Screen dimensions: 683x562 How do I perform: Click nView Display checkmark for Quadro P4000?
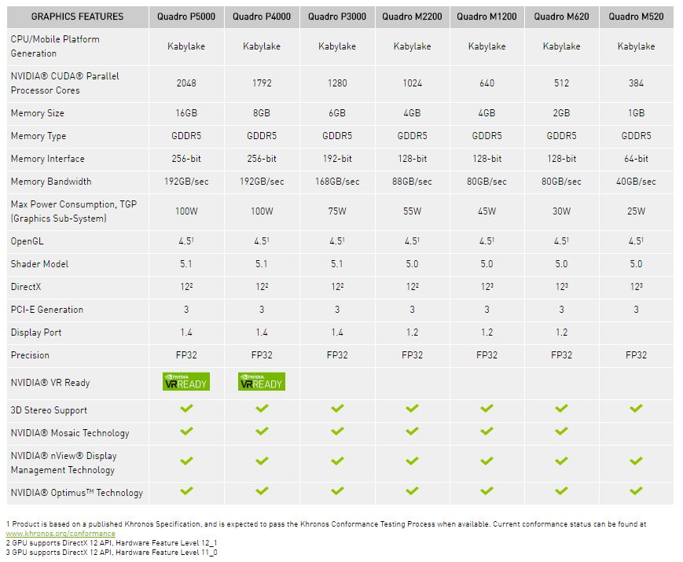262,461
